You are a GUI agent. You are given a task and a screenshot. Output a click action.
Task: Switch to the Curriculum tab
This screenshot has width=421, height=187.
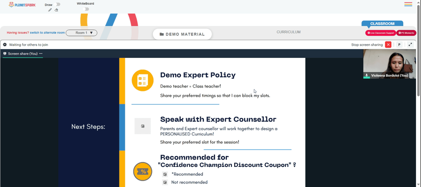click(289, 32)
